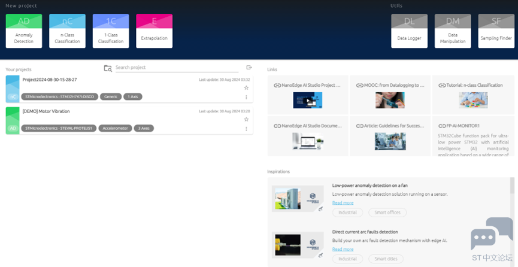
Task: Open options menu for Project2024-08-30-15-28-27
Action: [x=246, y=97]
